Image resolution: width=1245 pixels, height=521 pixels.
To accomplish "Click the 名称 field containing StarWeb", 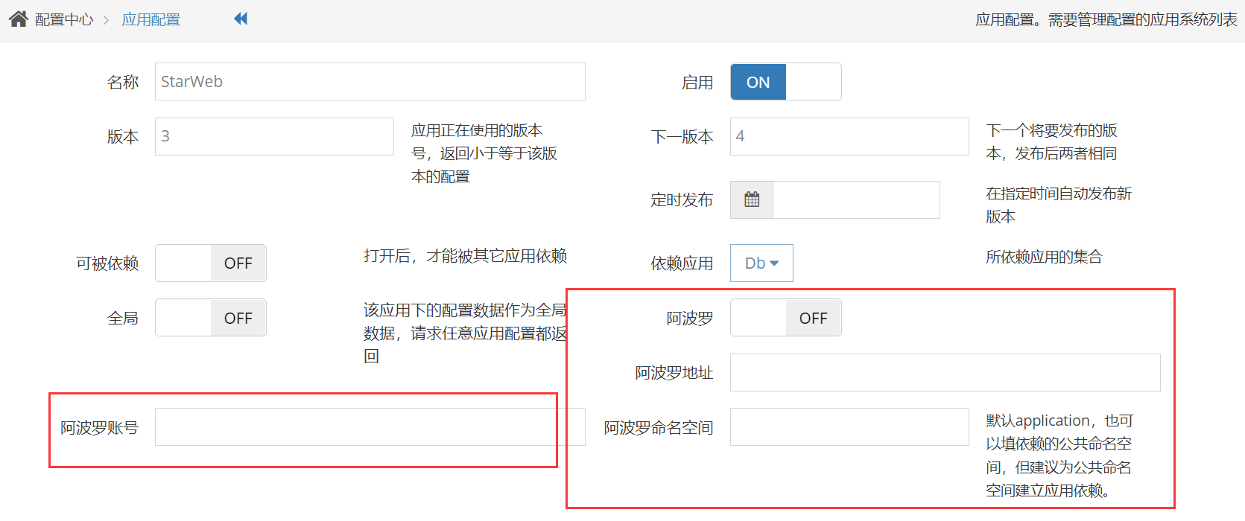I will pyautogui.click(x=370, y=82).
